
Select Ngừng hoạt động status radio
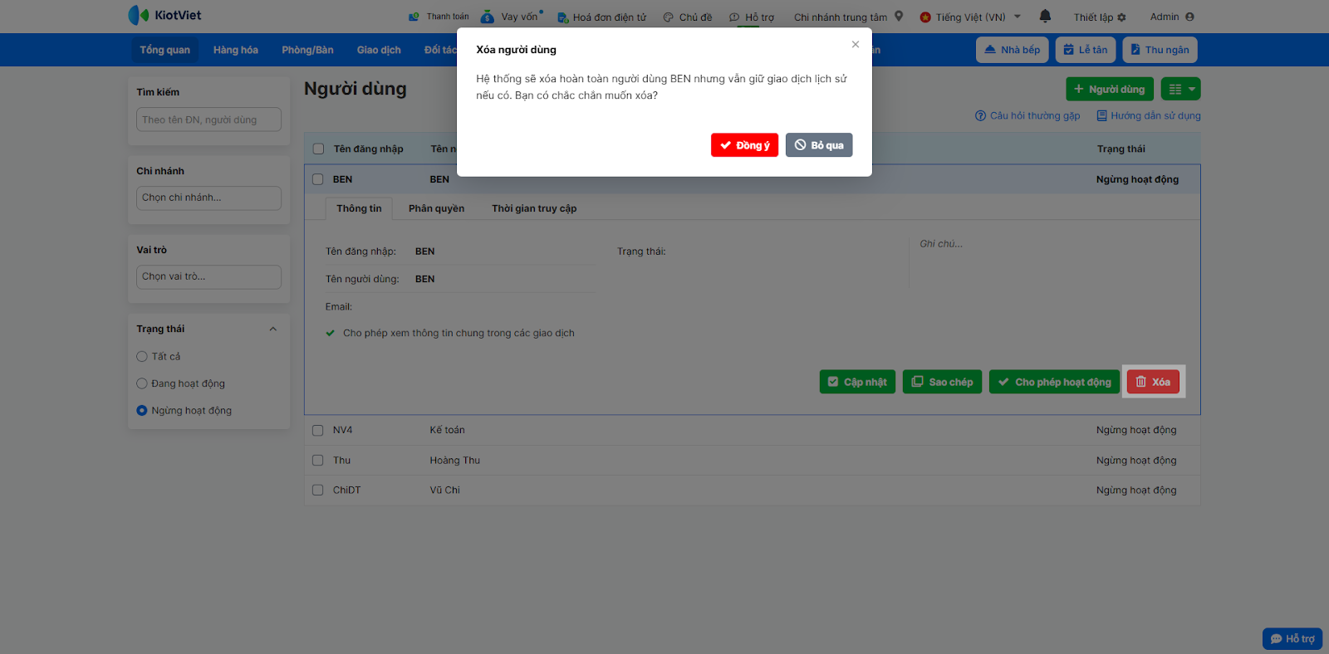click(x=142, y=410)
